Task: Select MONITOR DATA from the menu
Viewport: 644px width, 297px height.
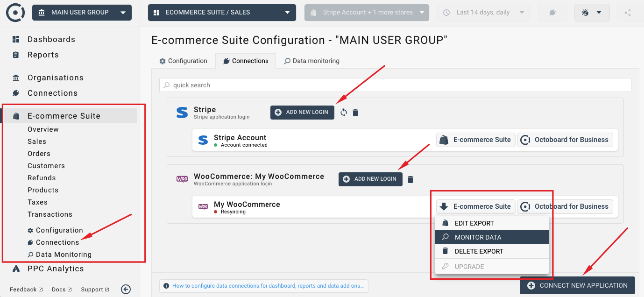Action: pos(492,237)
